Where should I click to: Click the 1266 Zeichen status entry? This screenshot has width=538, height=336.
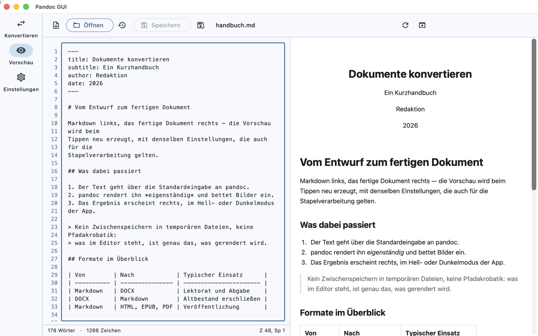click(x=104, y=331)
